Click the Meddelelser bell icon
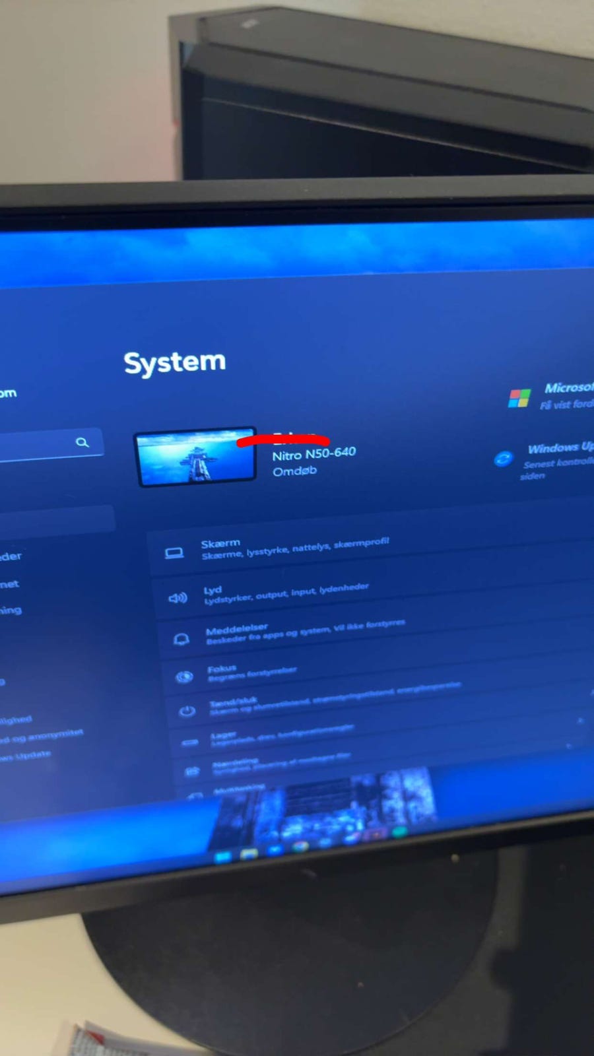Image resolution: width=594 pixels, height=1056 pixels. pos(181,639)
